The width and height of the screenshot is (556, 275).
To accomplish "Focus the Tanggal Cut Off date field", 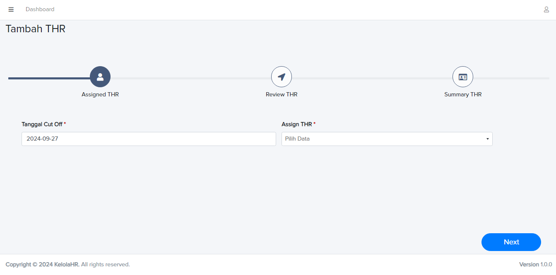I will (x=149, y=139).
